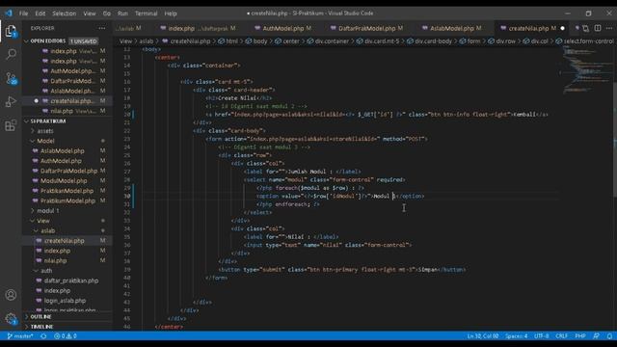Screen dimensions: 617x347
Task: Click the VS Code logo icon
Action: click(x=9, y=13)
